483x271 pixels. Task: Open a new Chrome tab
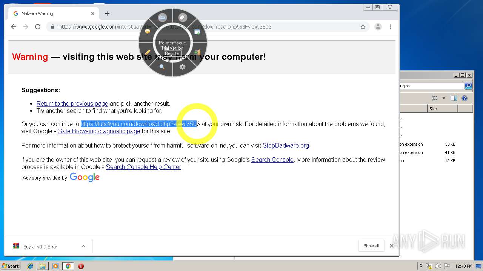click(107, 14)
